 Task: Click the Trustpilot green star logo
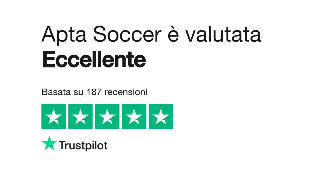click(x=49, y=143)
